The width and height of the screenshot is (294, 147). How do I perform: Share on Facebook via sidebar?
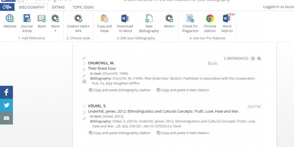[6, 92]
